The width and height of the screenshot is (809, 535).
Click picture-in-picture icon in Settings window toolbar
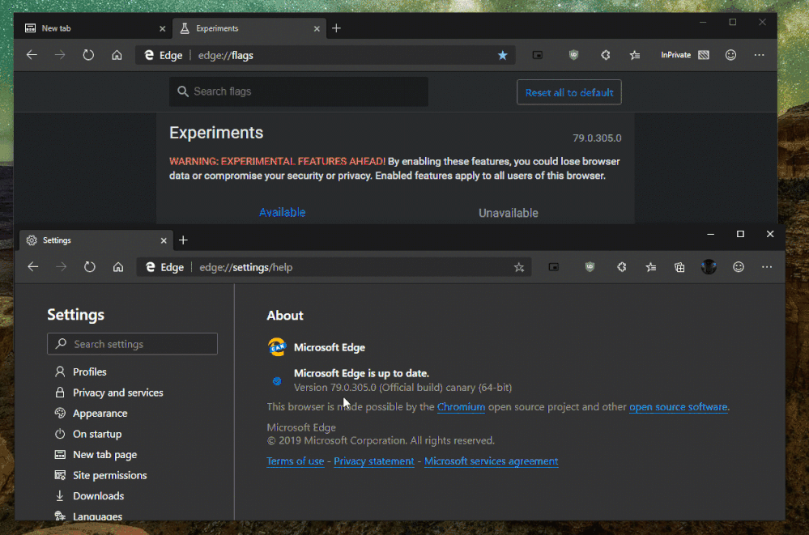click(x=554, y=267)
